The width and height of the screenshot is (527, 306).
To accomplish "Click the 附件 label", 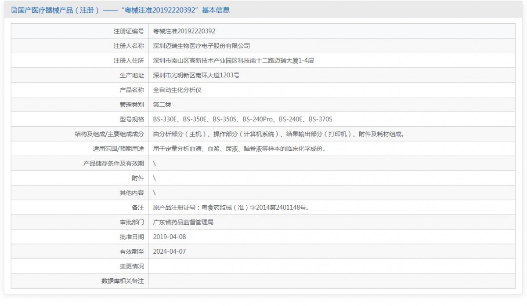I will 138,178.
